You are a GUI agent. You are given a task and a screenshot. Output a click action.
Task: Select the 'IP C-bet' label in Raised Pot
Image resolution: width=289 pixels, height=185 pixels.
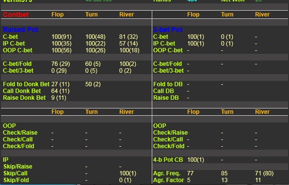(14, 44)
